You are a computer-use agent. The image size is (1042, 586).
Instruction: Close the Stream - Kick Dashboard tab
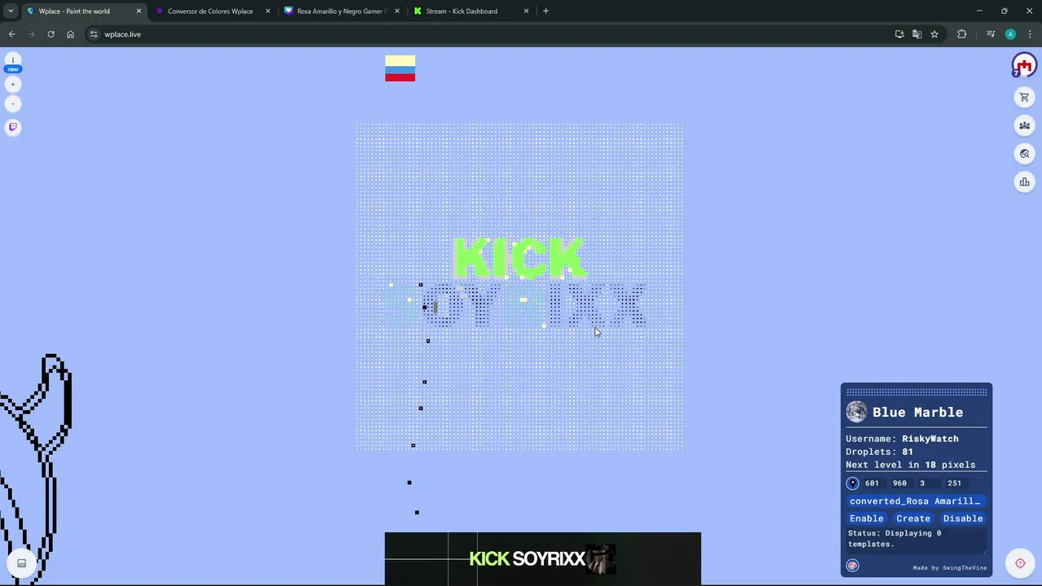(526, 11)
